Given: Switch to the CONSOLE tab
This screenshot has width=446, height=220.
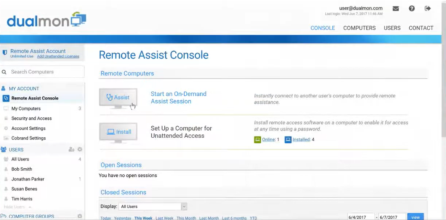Looking at the screenshot, I should pos(322,28).
